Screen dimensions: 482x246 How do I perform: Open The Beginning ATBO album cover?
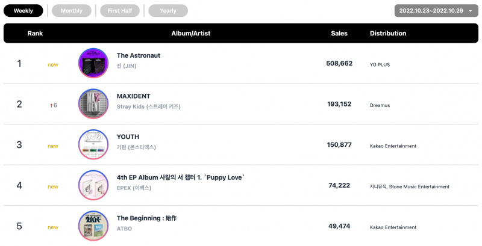[x=93, y=226]
